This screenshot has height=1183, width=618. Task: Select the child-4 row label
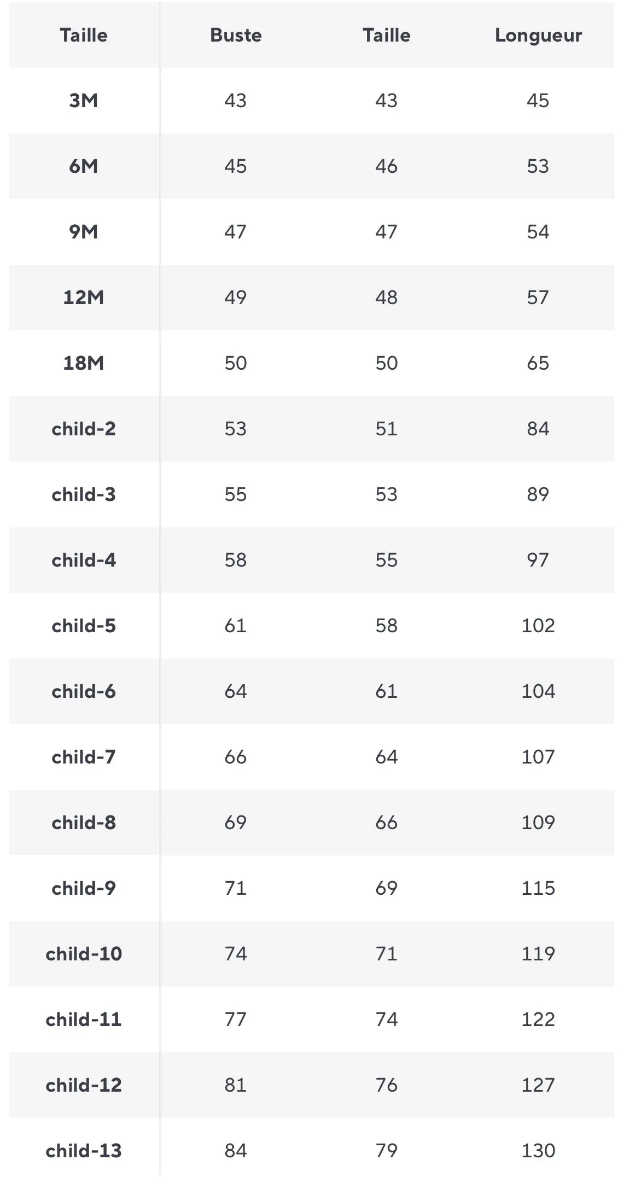click(84, 560)
